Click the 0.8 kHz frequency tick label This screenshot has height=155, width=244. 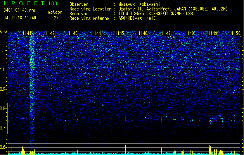click(x=3, y=108)
